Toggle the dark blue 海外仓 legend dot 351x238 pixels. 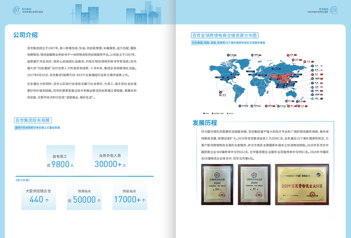tap(204, 114)
